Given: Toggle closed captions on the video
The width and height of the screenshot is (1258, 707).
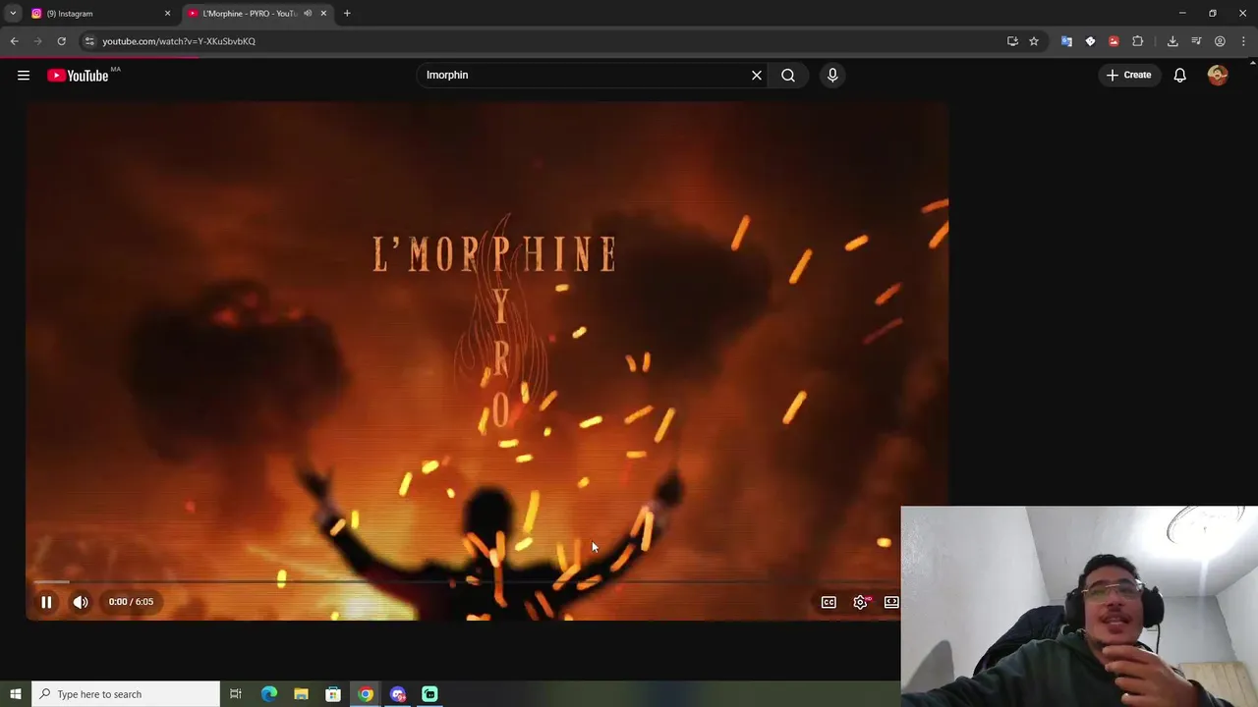Looking at the screenshot, I should (x=829, y=602).
